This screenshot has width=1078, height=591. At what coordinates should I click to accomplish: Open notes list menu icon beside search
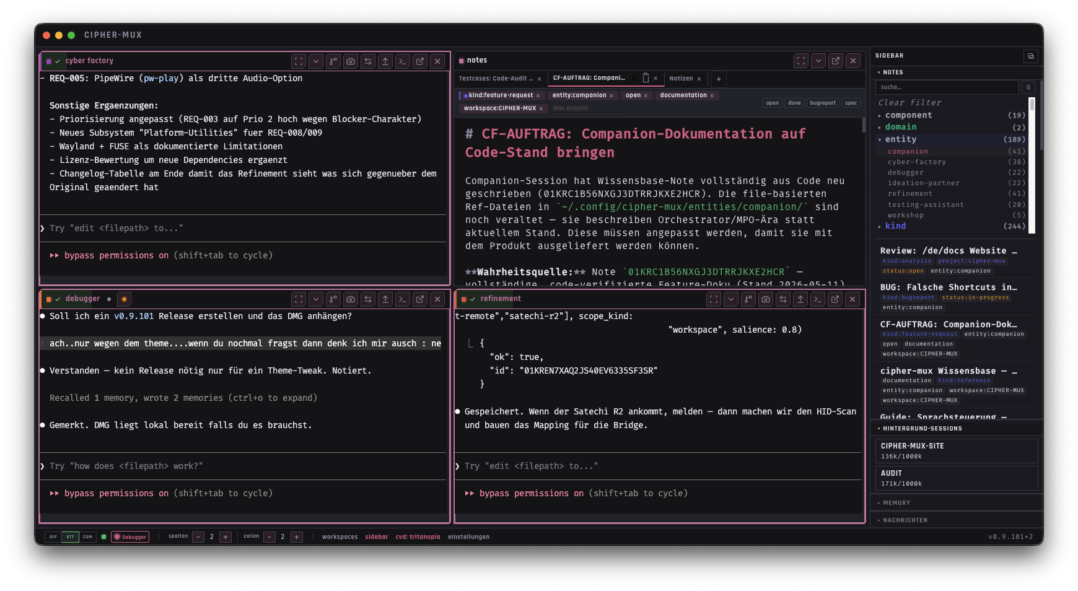point(1028,87)
